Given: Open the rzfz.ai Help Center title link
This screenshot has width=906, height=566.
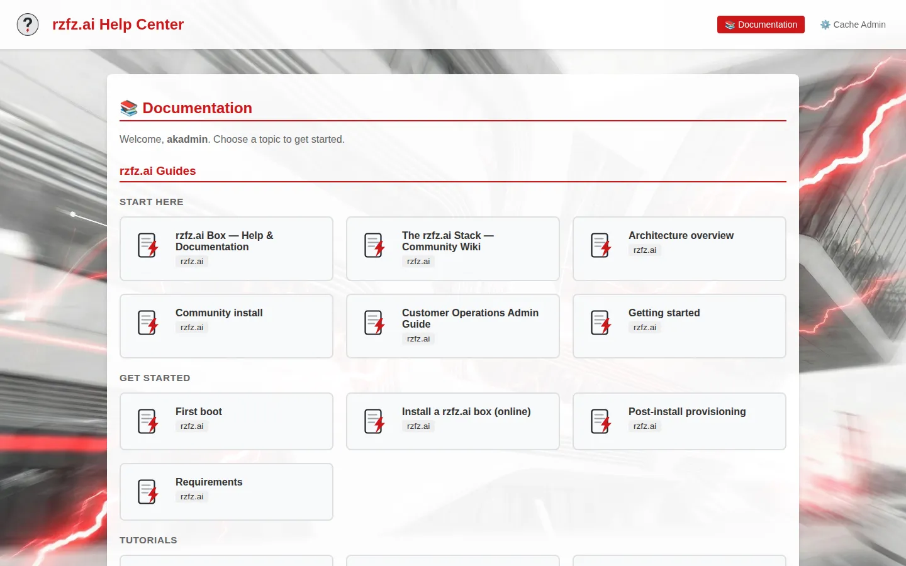Looking at the screenshot, I should pos(118,25).
